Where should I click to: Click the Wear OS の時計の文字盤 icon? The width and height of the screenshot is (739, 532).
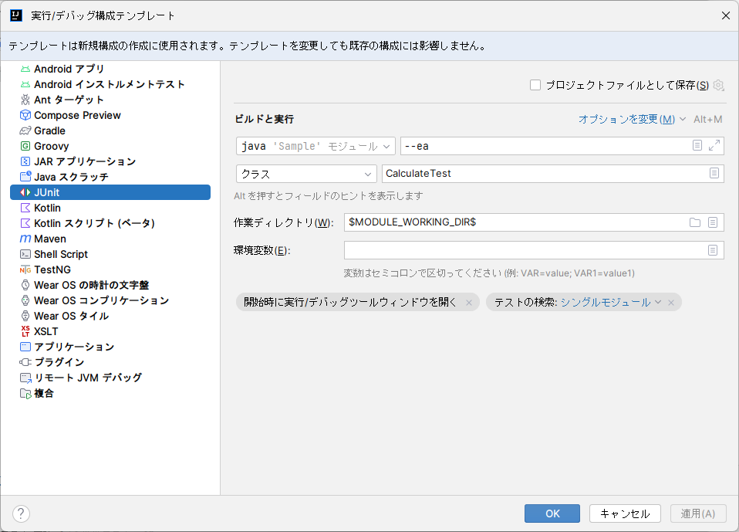point(25,286)
